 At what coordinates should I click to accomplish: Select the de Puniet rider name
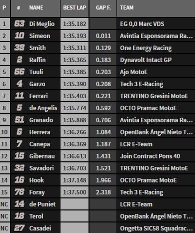tap(42, 204)
